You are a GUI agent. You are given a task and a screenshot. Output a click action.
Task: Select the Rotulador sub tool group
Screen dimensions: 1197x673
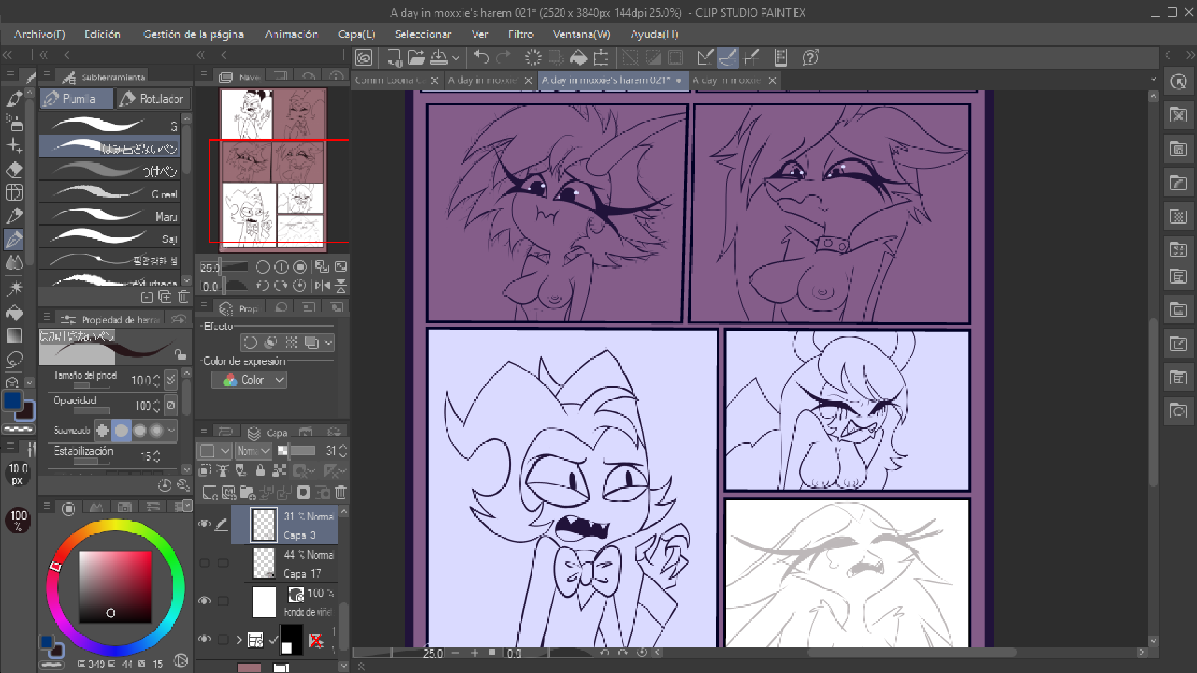click(x=153, y=98)
